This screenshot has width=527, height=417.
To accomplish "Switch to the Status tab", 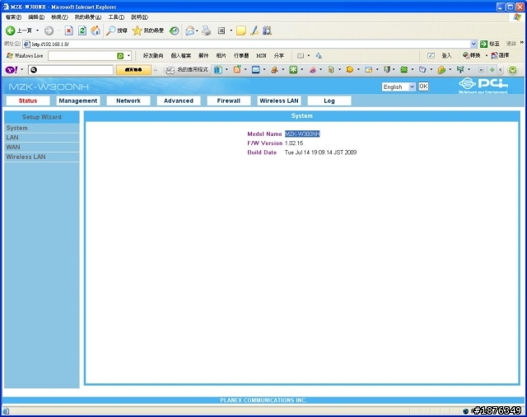I will tap(28, 101).
